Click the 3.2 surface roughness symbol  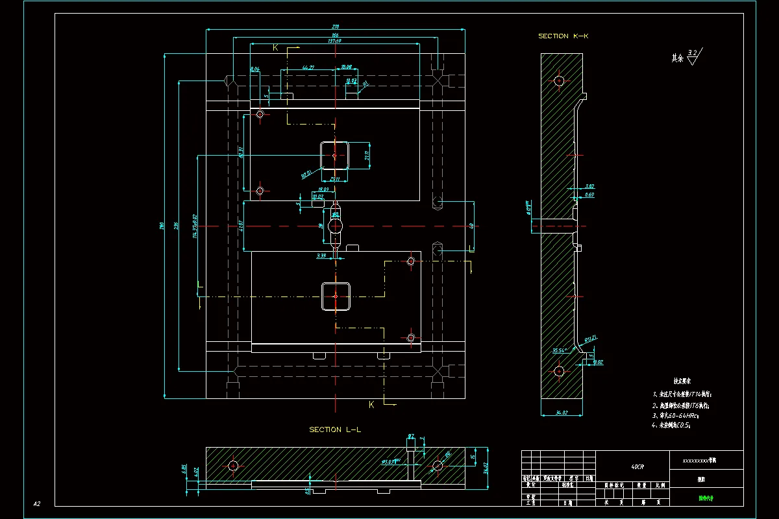(x=694, y=57)
